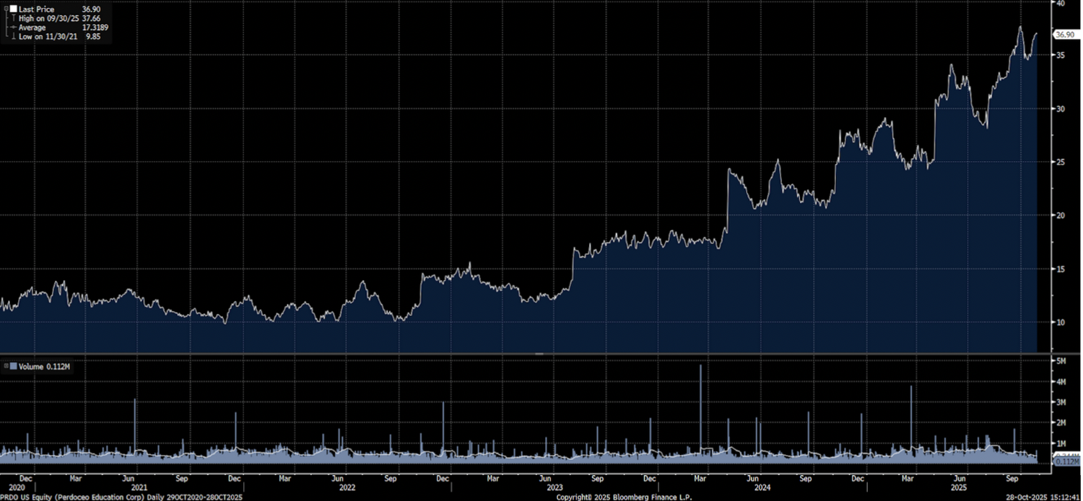Image resolution: width=1083 pixels, height=501 pixels.
Task: Click 'High on 09/30/25' legend row
Action: click(48, 18)
